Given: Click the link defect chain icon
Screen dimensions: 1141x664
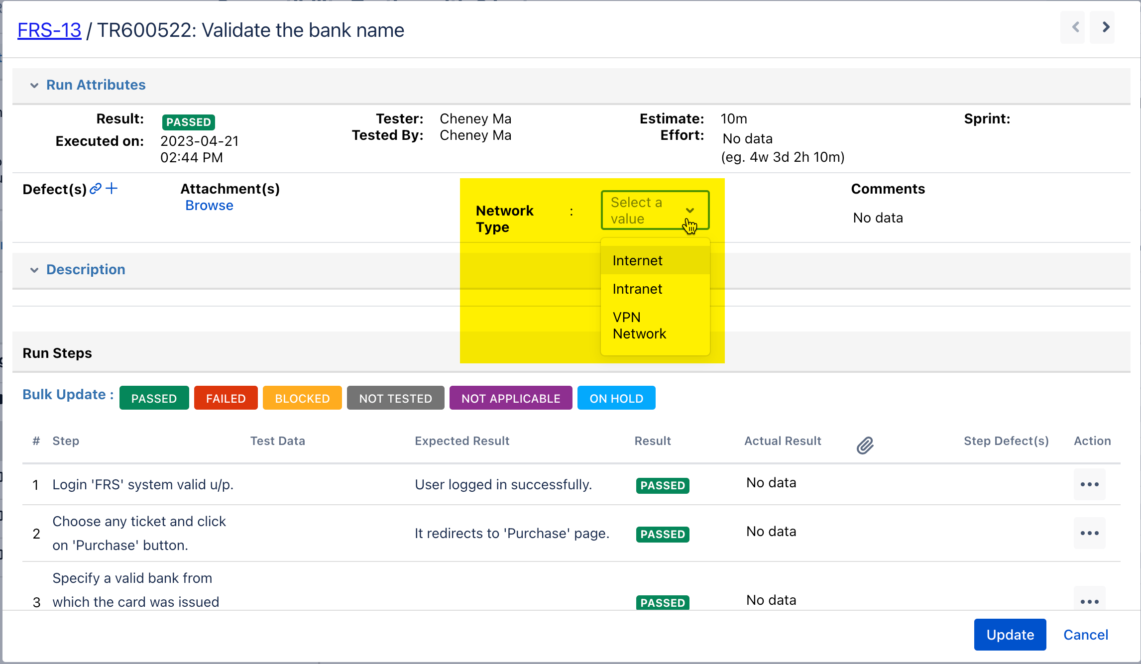Looking at the screenshot, I should [96, 189].
